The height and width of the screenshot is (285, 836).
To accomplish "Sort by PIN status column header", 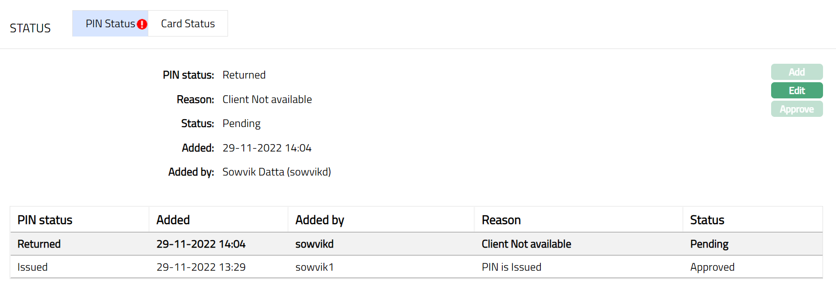I will 45,220.
